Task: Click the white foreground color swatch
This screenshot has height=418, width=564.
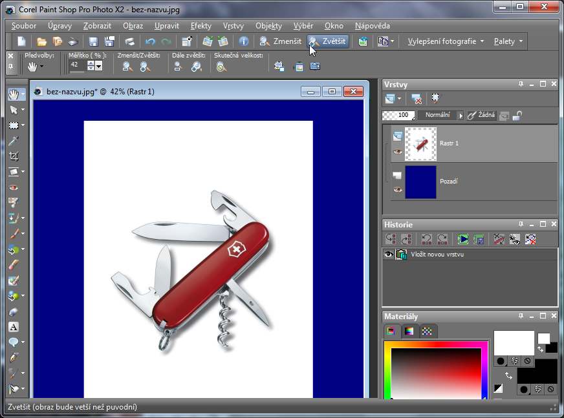Action: 514,342
